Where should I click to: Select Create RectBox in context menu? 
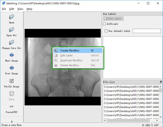tap(78, 51)
